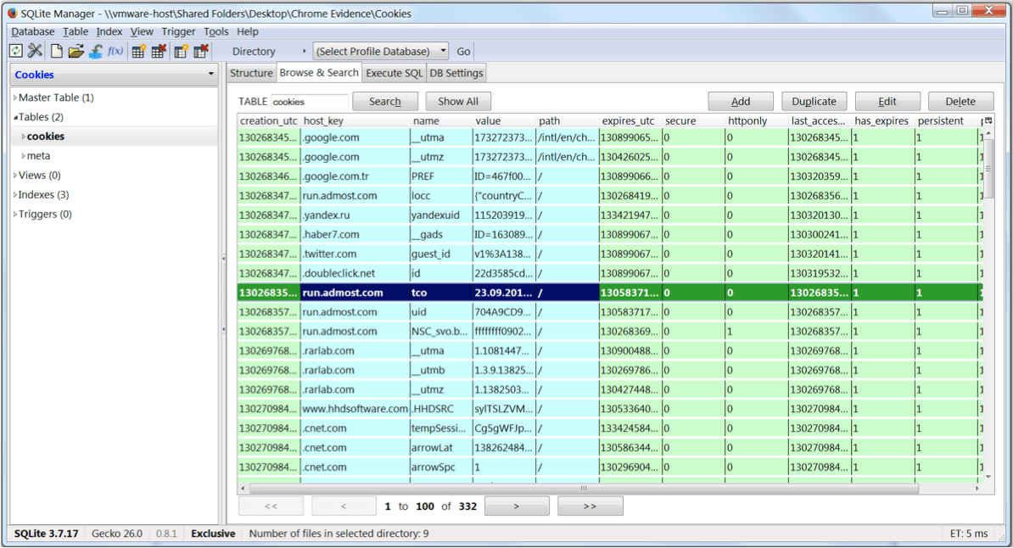Switch to the Execute SQL tab
This screenshot has width=1013, height=548.
[x=394, y=72]
